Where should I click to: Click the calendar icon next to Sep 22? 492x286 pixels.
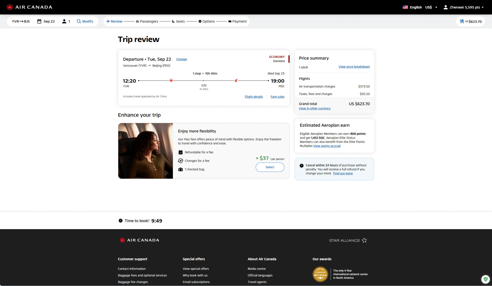(x=39, y=21)
